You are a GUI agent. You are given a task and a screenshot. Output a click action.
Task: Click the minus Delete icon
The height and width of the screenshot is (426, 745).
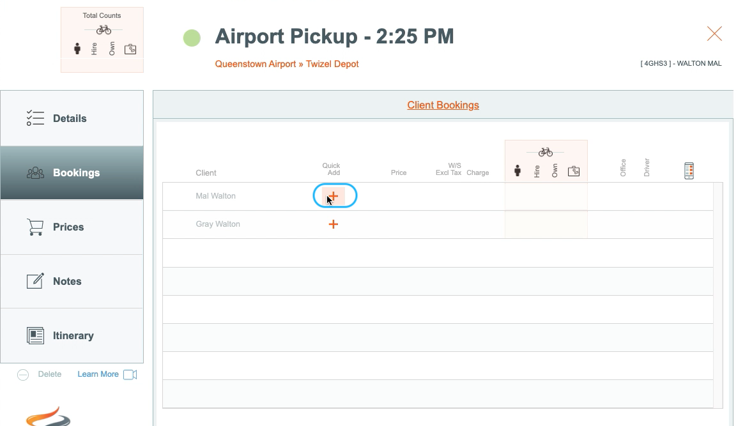coord(23,375)
